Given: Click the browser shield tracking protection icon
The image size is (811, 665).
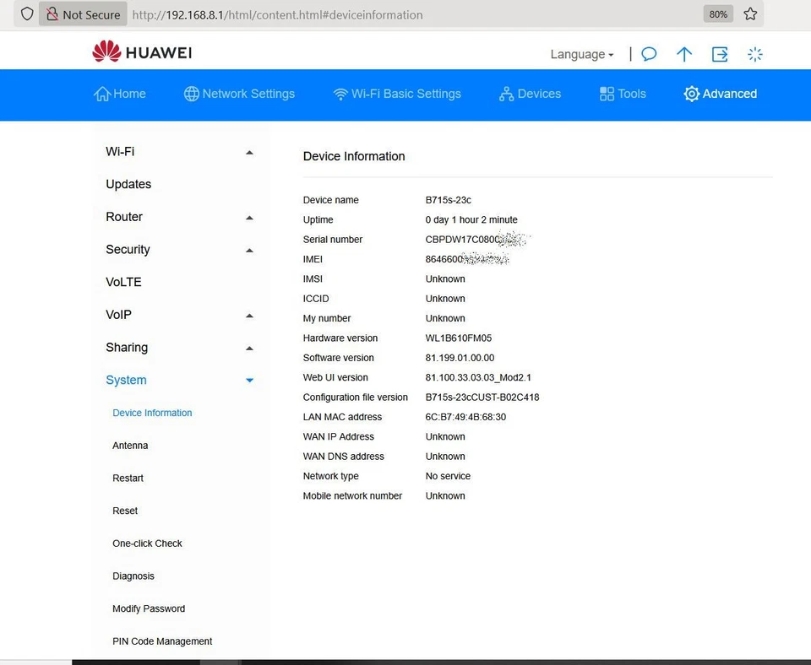Looking at the screenshot, I should coord(27,14).
